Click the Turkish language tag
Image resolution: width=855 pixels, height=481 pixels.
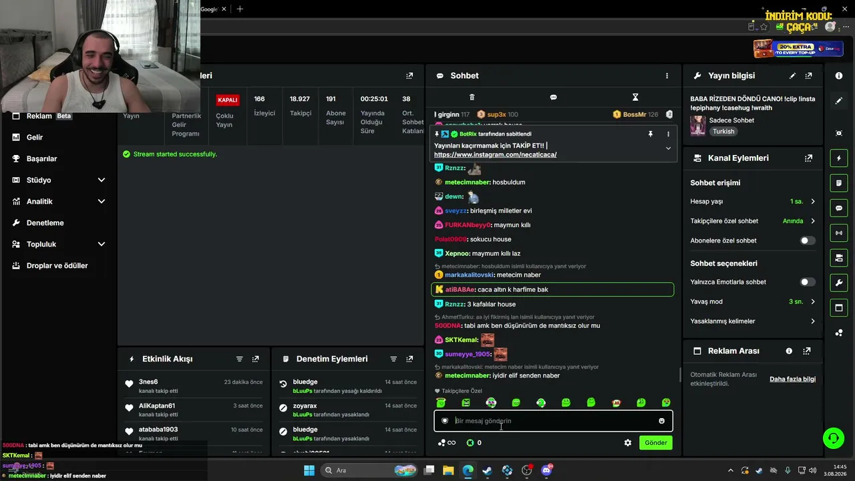(x=723, y=132)
